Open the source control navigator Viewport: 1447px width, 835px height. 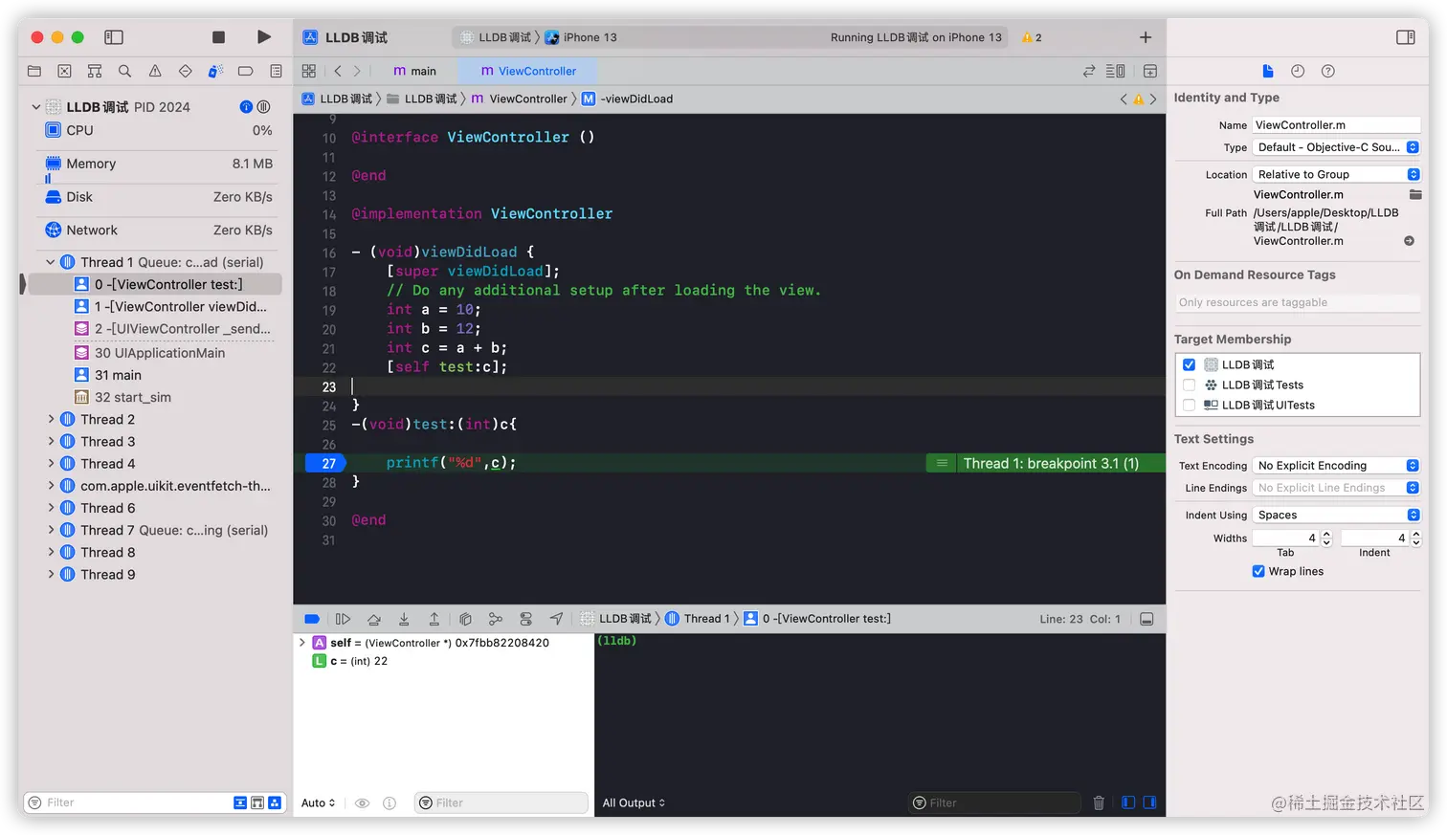click(64, 71)
